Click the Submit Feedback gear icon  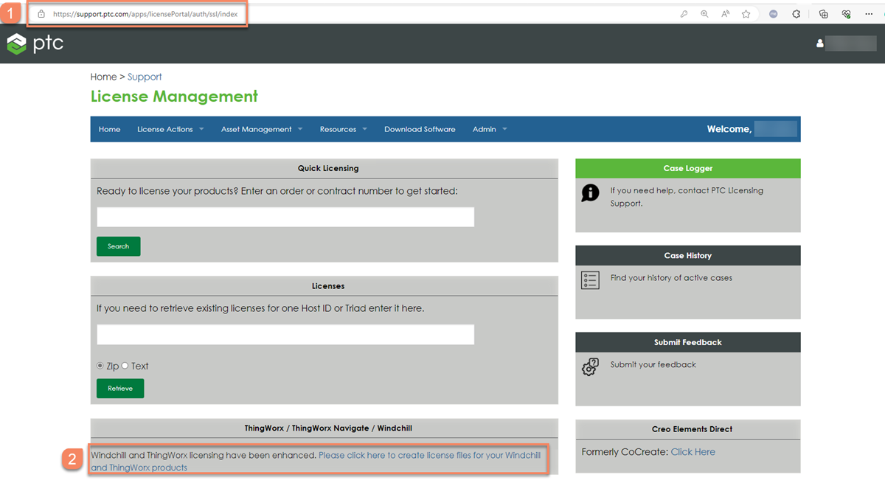[x=590, y=366]
